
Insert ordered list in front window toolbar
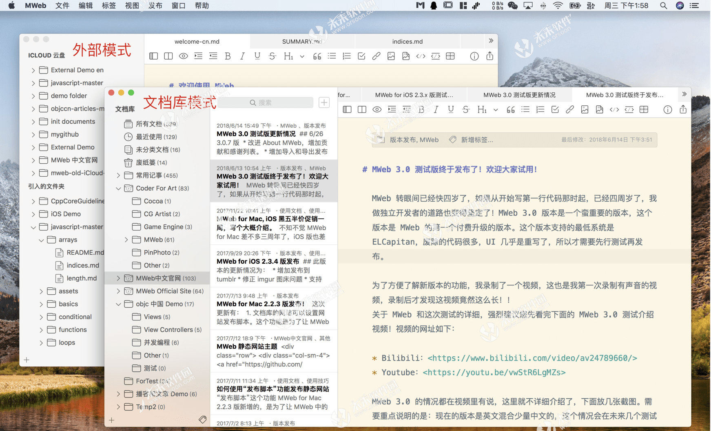pyautogui.click(x=540, y=109)
